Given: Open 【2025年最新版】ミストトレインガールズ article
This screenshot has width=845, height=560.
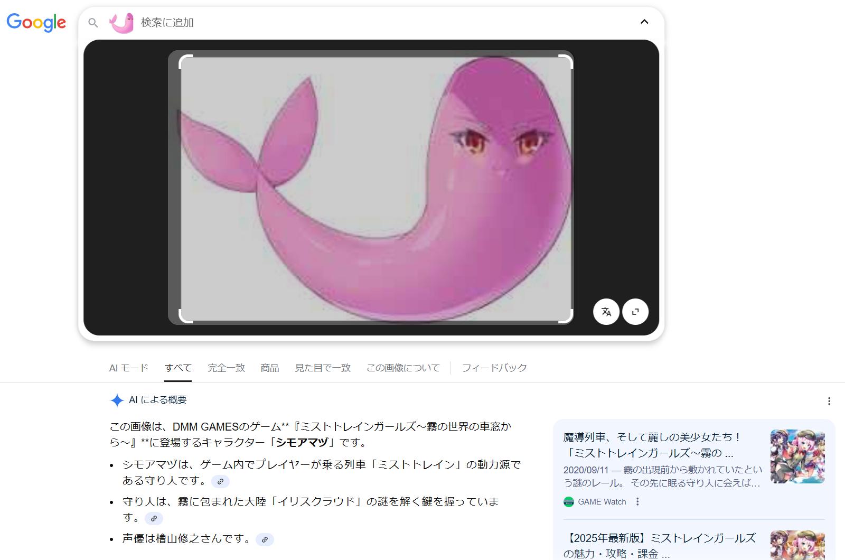Looking at the screenshot, I should [x=659, y=545].
